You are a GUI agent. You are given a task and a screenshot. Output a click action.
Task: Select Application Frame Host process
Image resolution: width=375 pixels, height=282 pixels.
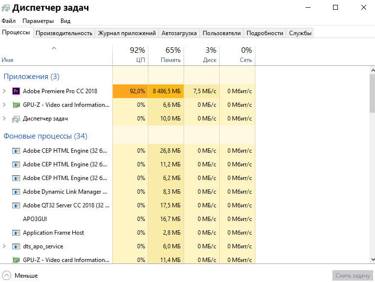[128, 233]
